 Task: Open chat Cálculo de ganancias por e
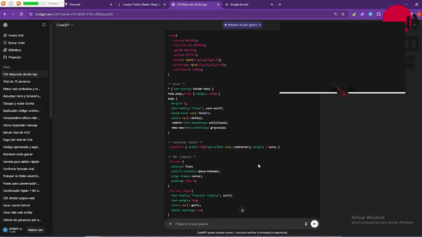pos(25,220)
